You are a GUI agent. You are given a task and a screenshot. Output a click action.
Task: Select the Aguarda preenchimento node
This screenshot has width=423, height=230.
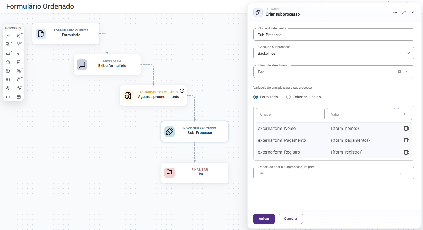tap(153, 96)
